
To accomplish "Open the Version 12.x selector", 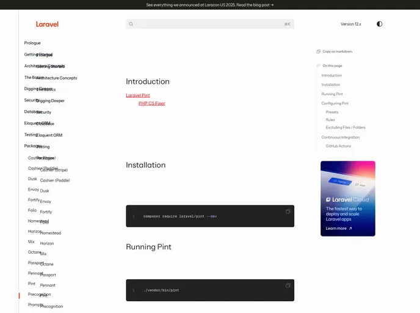I will [351, 24].
